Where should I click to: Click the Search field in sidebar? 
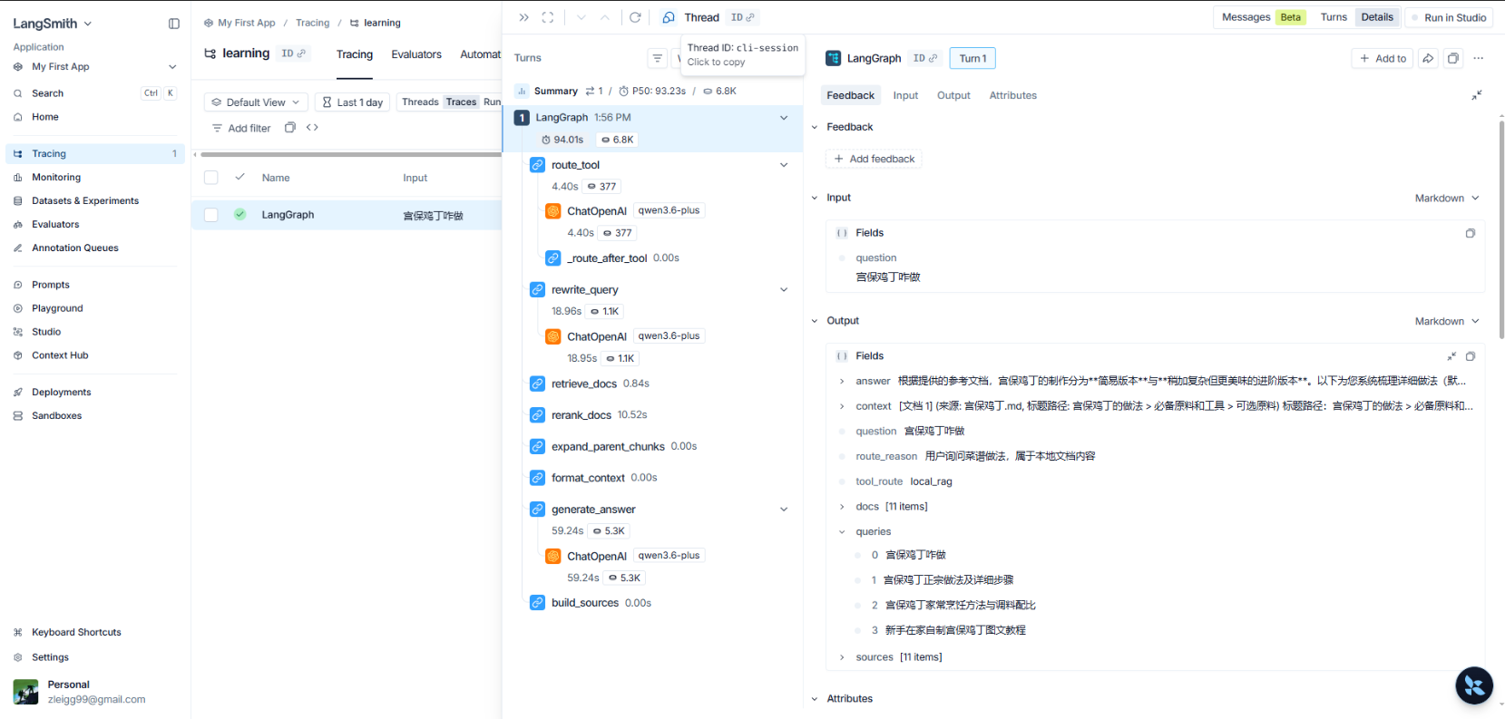click(94, 93)
